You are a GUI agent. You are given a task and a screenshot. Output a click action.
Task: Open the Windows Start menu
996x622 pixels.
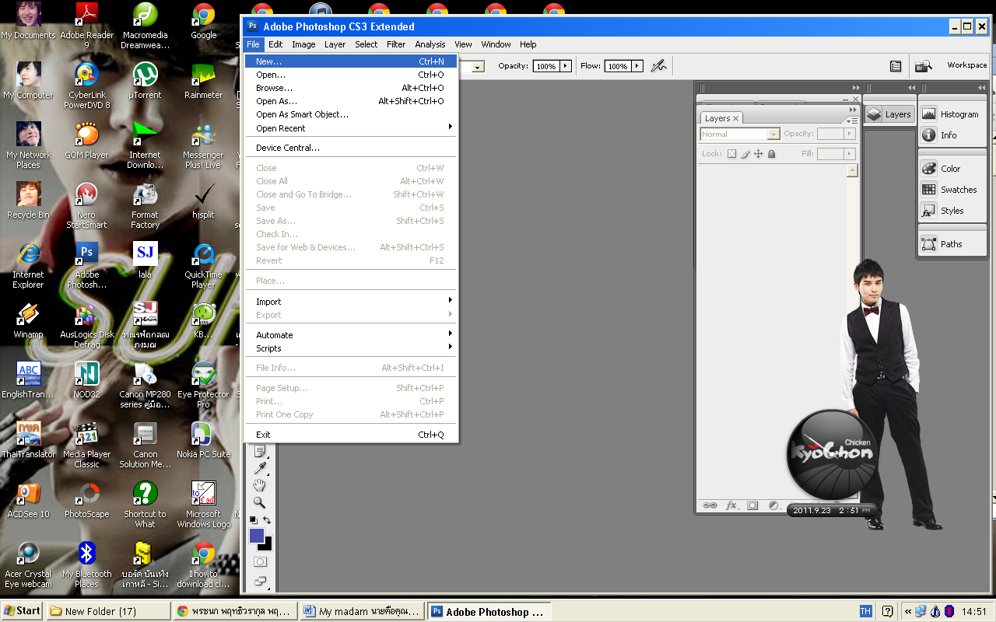[x=22, y=611]
